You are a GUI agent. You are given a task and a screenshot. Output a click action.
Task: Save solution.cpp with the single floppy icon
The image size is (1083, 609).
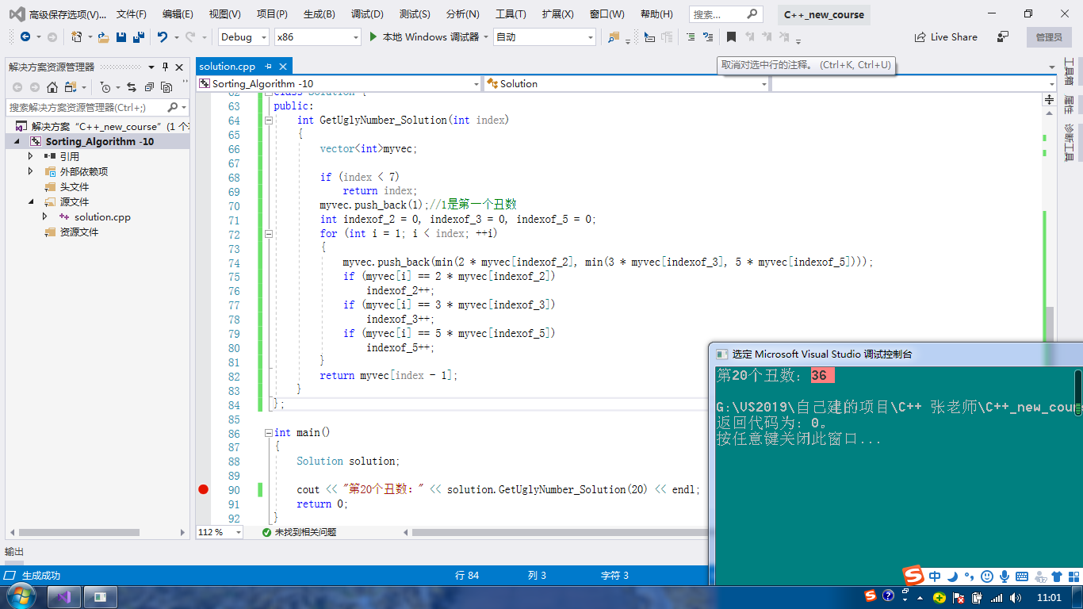pos(121,37)
